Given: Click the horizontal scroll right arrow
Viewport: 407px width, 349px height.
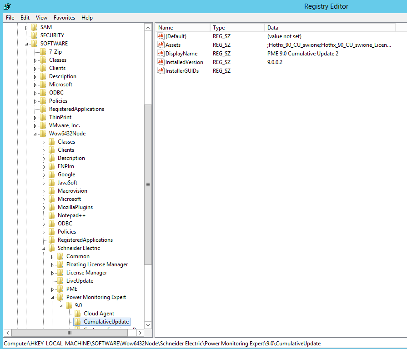Looking at the screenshot, I should 140,333.
